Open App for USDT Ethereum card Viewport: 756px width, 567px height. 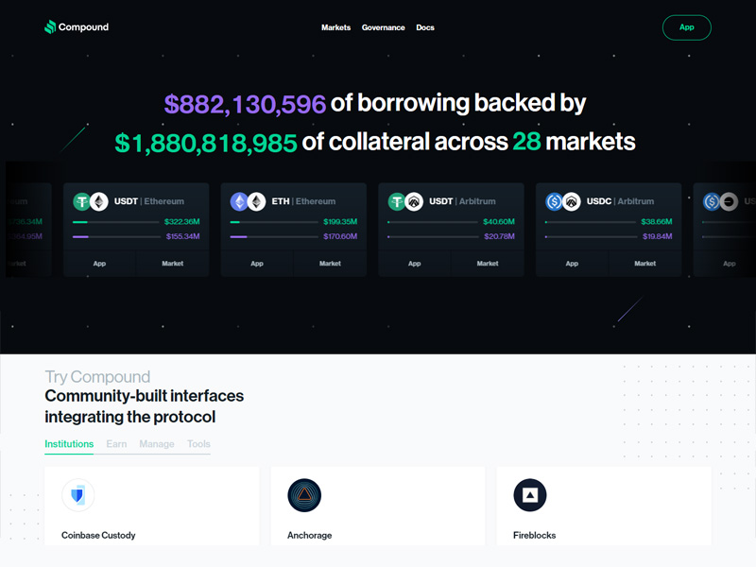pos(99,264)
